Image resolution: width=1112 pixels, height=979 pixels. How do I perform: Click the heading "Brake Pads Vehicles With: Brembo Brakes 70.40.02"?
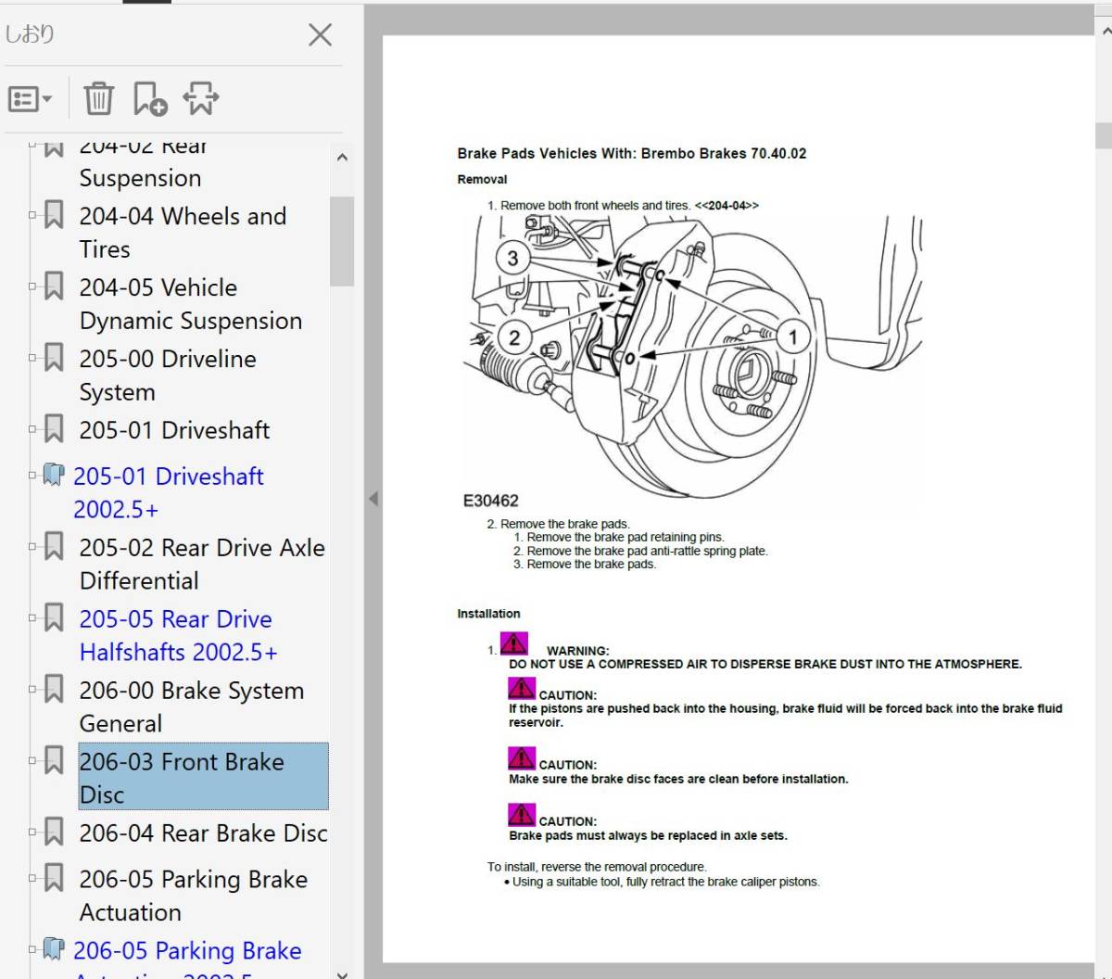click(x=632, y=154)
